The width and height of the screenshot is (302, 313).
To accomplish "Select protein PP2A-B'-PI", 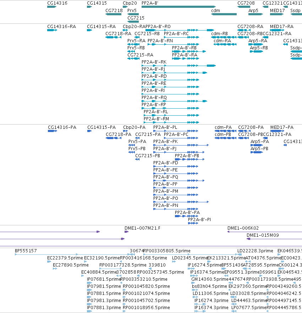I will pyautogui.click(x=199, y=220).
